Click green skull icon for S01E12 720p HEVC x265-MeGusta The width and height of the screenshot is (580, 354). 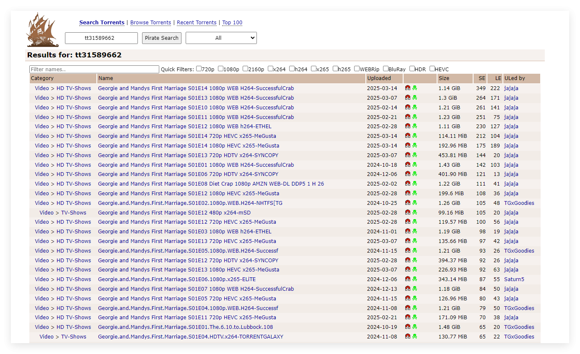click(415, 222)
